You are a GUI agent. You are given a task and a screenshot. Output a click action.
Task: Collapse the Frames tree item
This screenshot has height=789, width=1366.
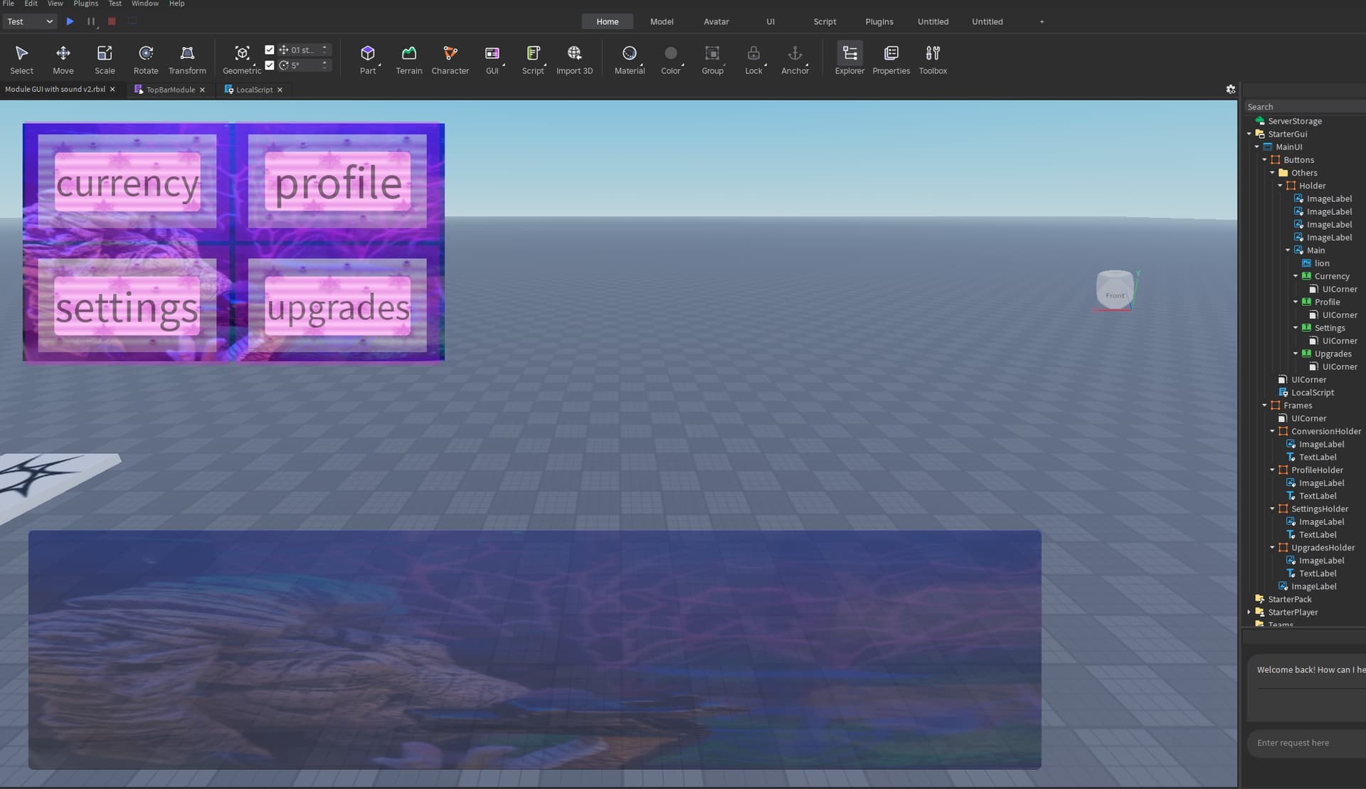(x=1265, y=406)
